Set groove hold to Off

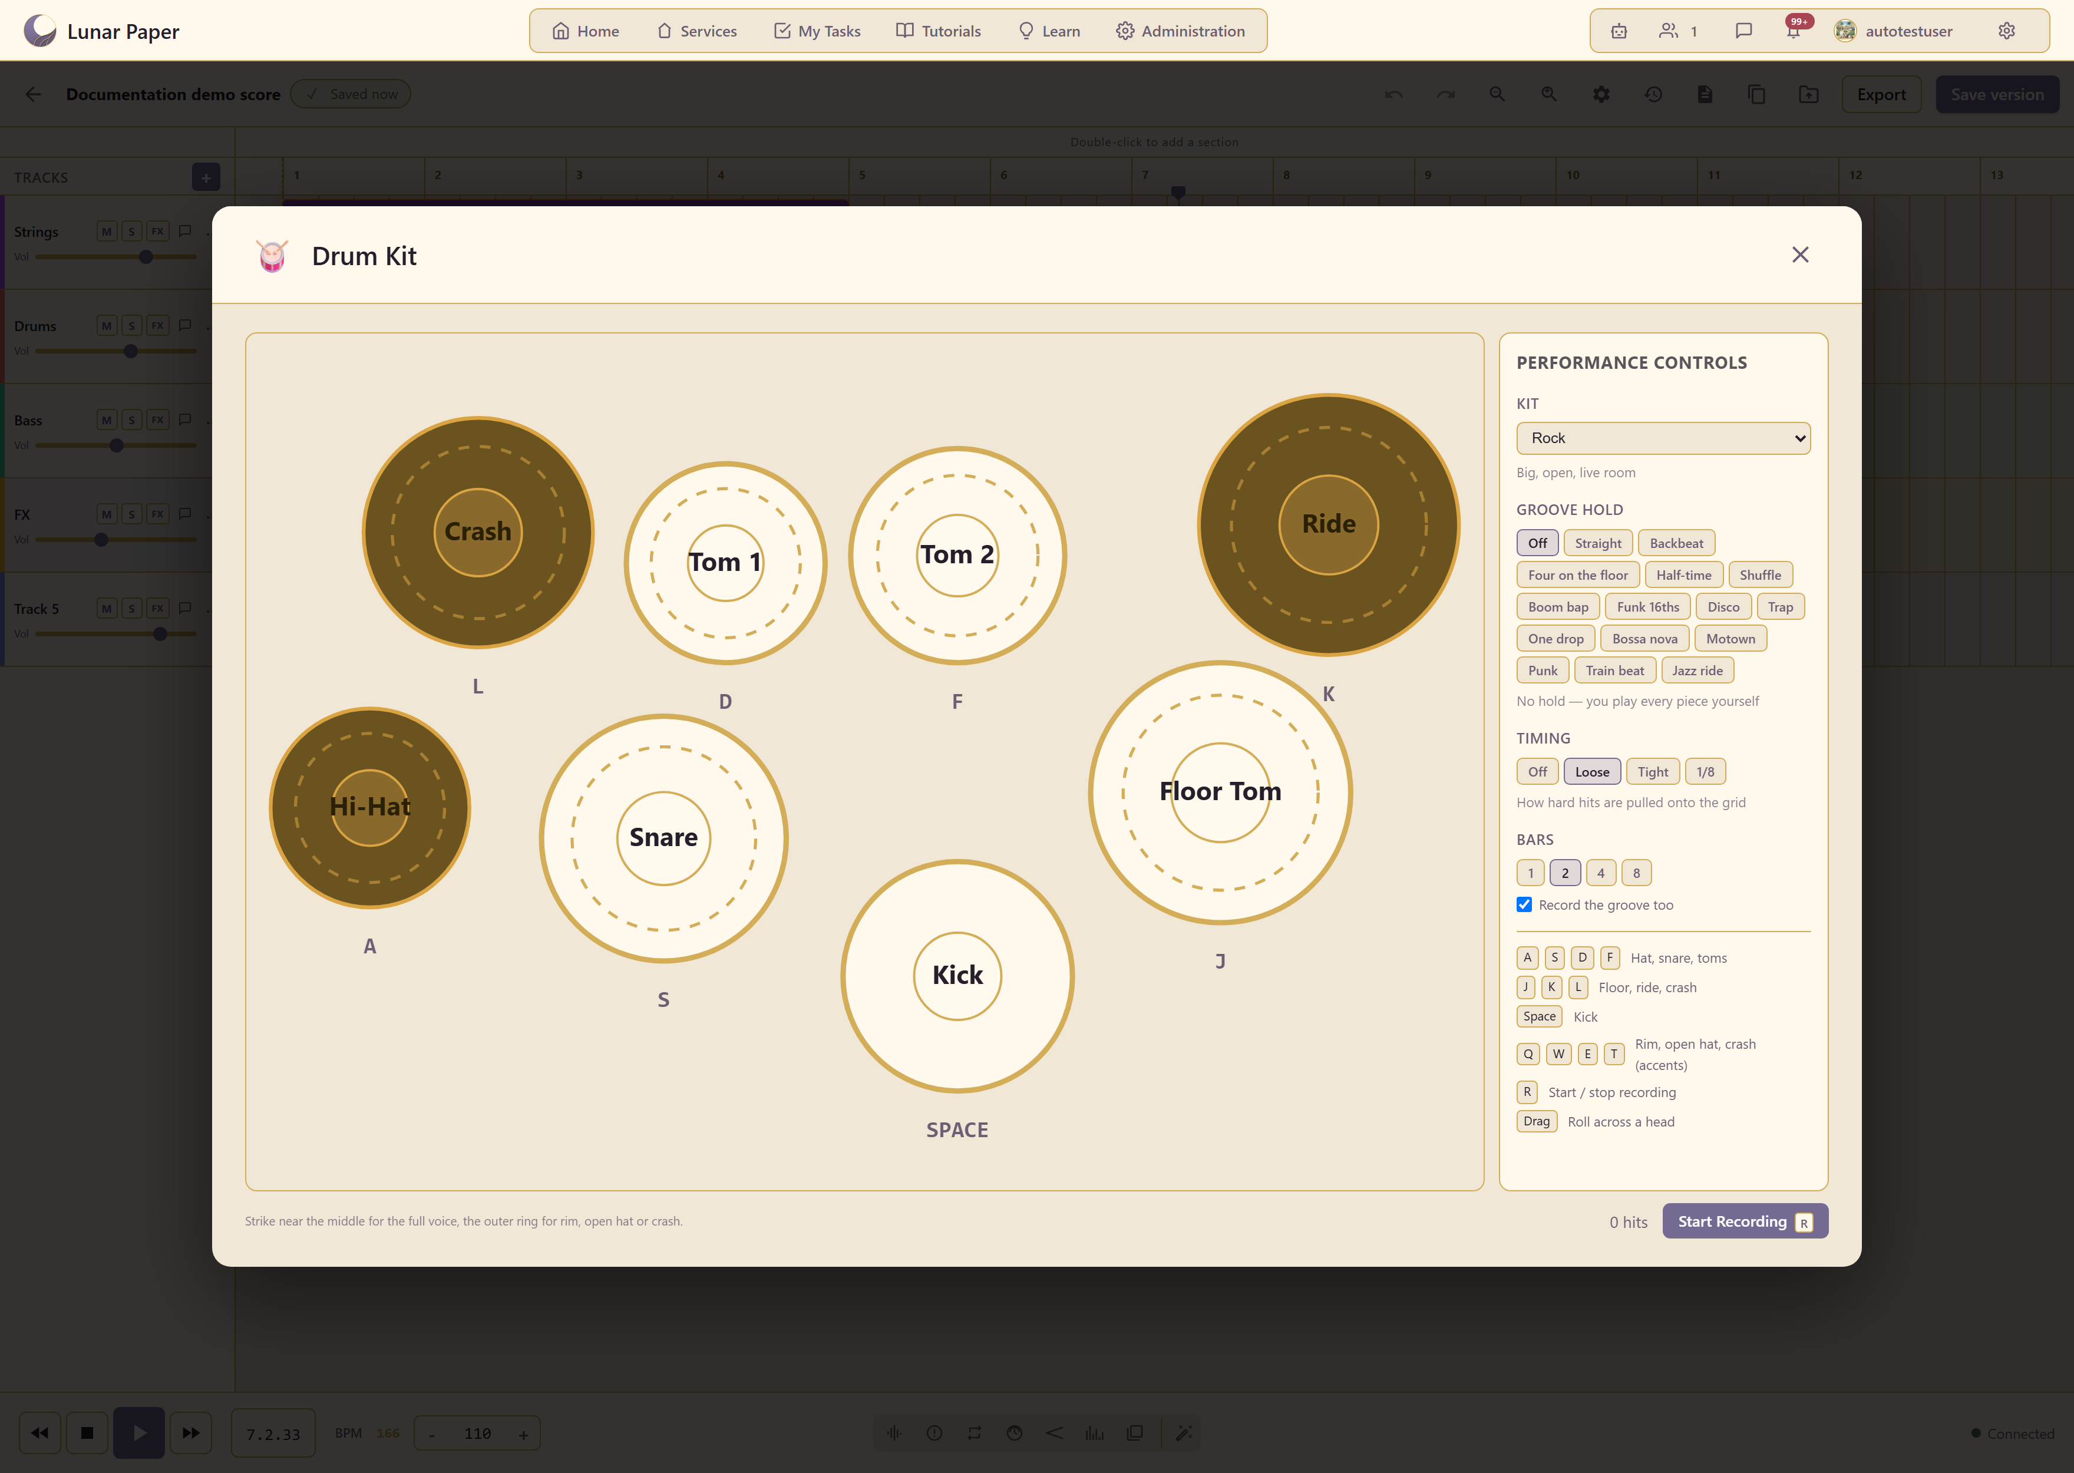[1537, 543]
